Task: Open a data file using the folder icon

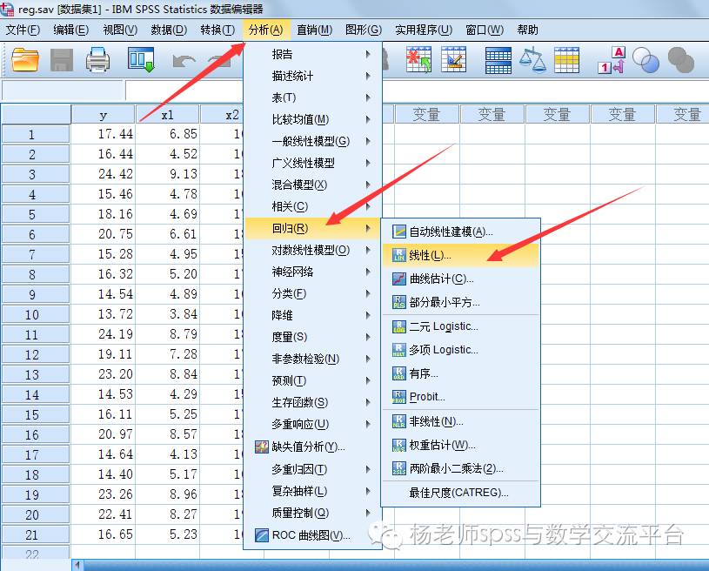Action: coord(23,60)
